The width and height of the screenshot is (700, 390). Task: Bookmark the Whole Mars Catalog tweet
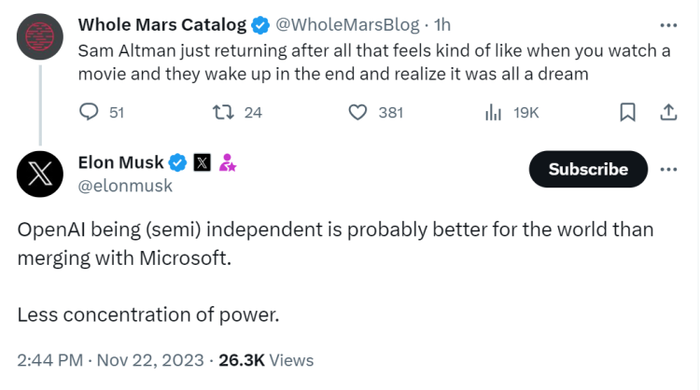click(627, 112)
